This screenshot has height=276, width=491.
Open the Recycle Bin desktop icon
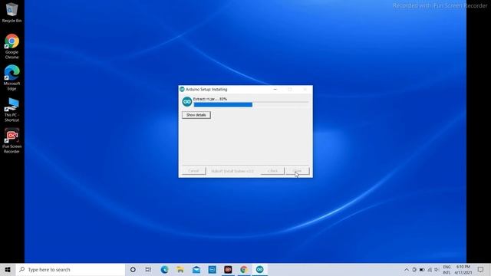(x=12, y=12)
